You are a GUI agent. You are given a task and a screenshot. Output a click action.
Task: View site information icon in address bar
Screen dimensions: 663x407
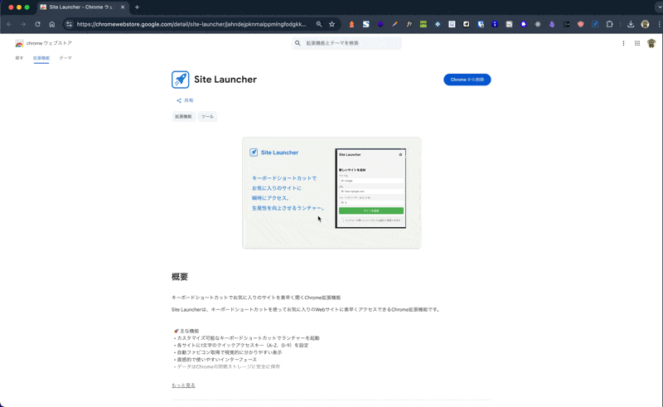69,24
